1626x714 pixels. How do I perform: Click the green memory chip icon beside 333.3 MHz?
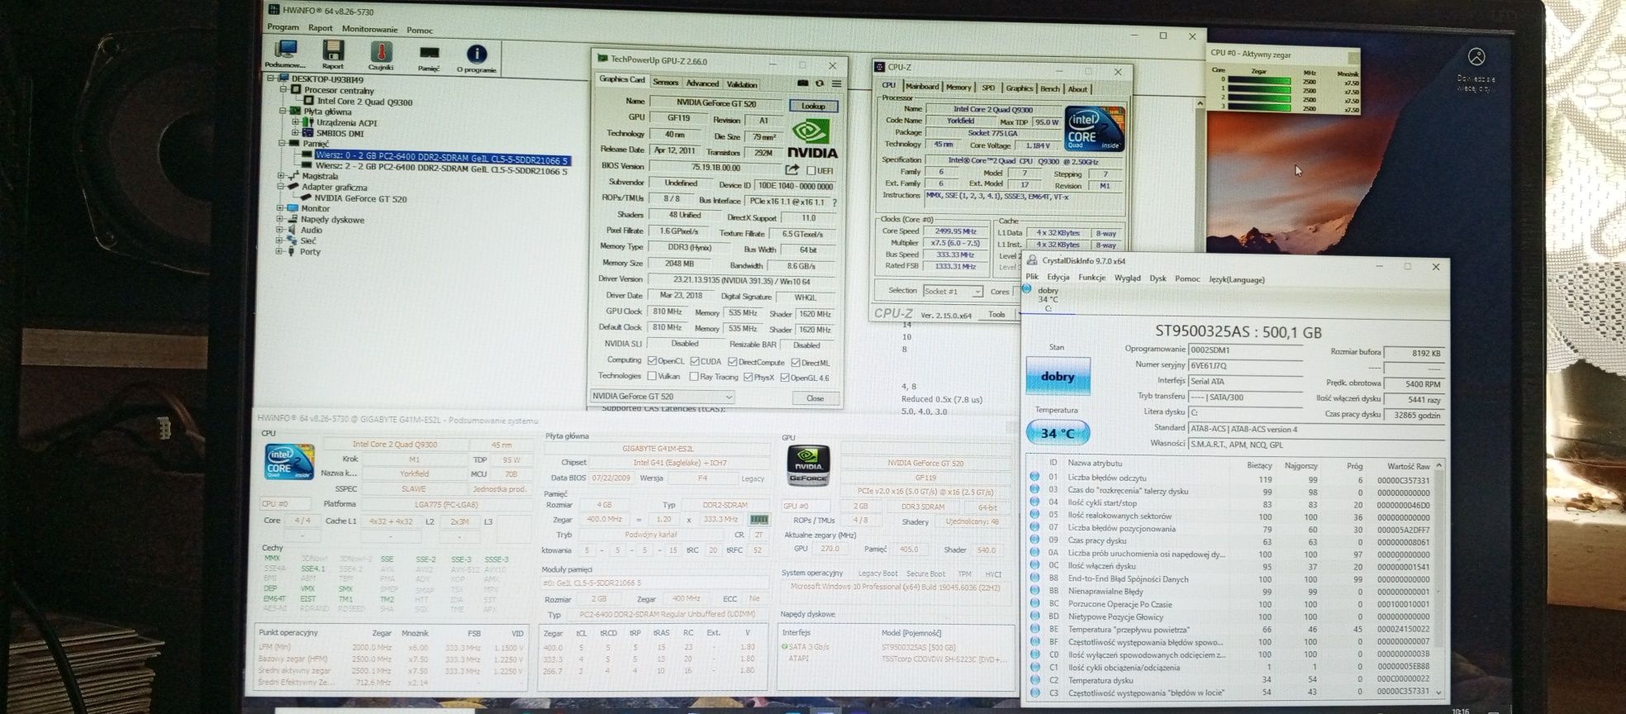tap(758, 520)
